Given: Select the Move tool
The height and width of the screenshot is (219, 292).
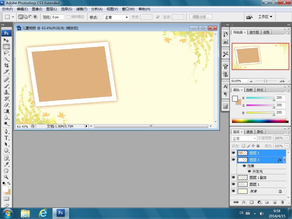Looking at the screenshot, I should [6, 40].
